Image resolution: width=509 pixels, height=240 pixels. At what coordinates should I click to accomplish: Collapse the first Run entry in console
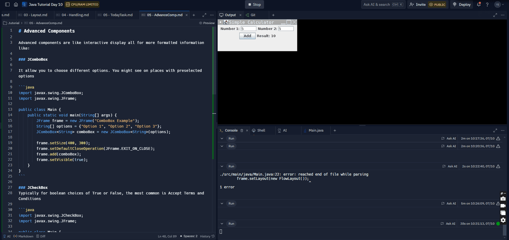222,138
